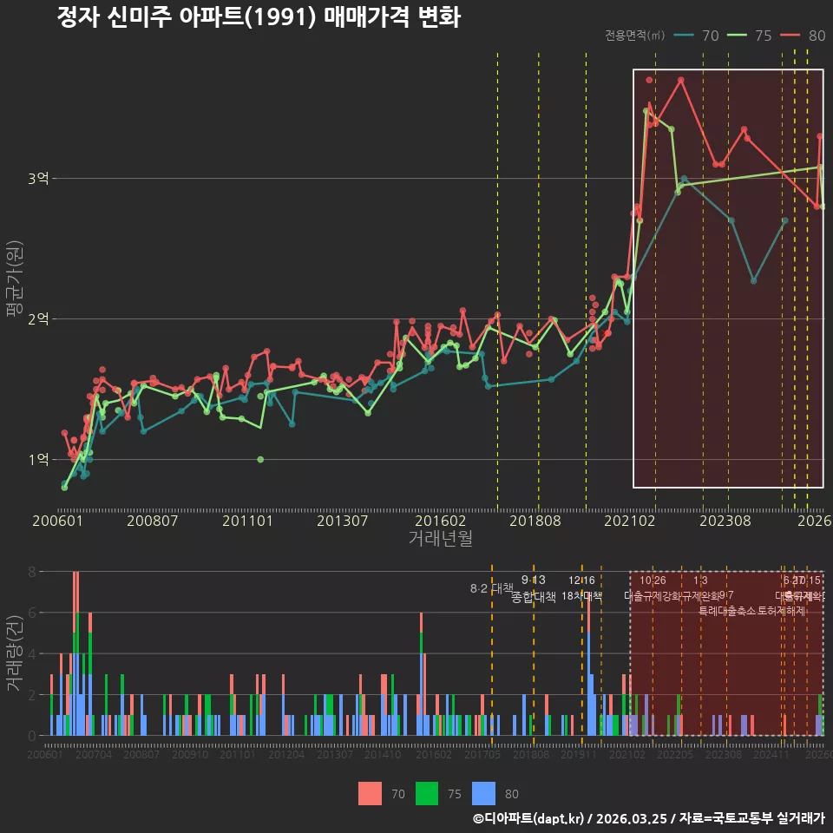Click the 평균가(원) y-axis title
The image size is (833, 833).
(x=15, y=279)
